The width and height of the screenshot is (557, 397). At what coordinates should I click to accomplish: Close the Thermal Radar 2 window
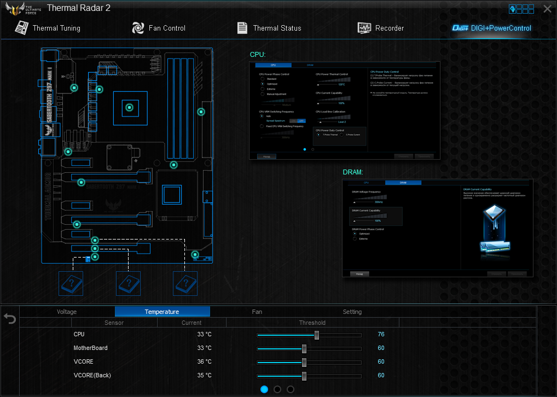[547, 9]
